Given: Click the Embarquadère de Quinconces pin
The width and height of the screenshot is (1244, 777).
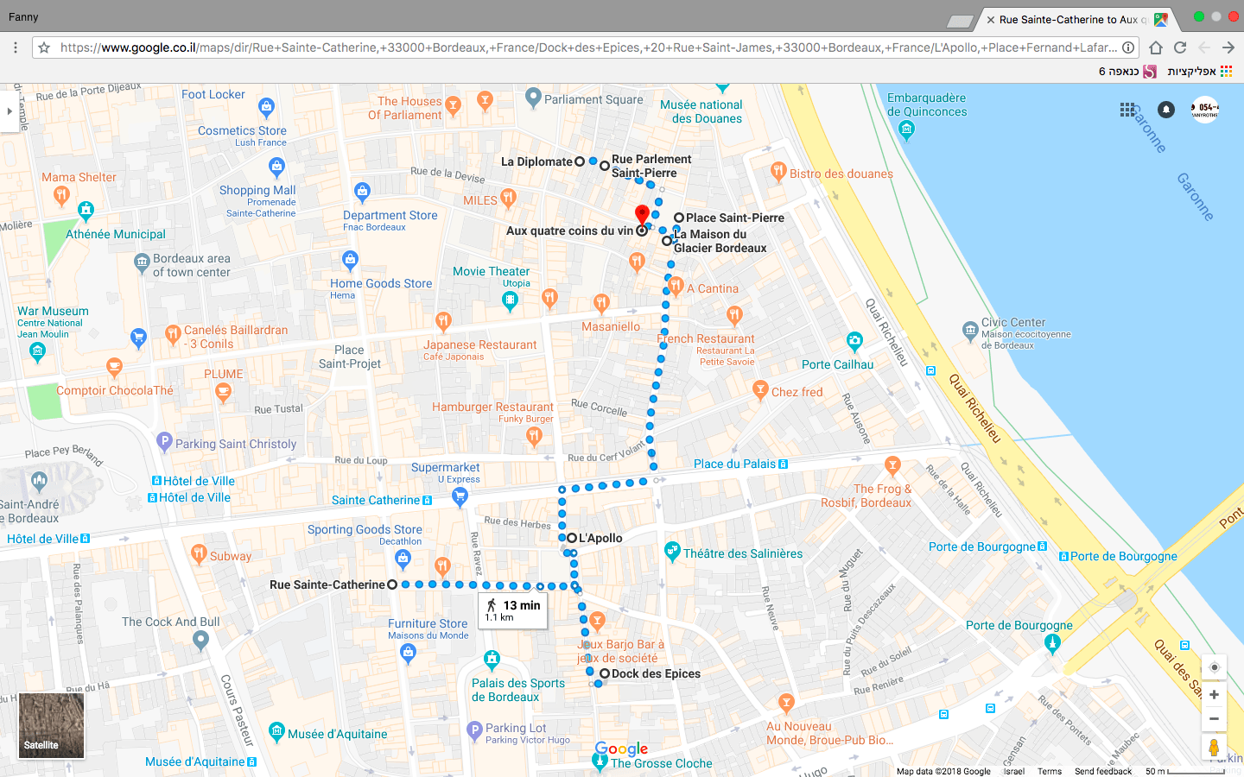Looking at the screenshot, I should tap(906, 129).
